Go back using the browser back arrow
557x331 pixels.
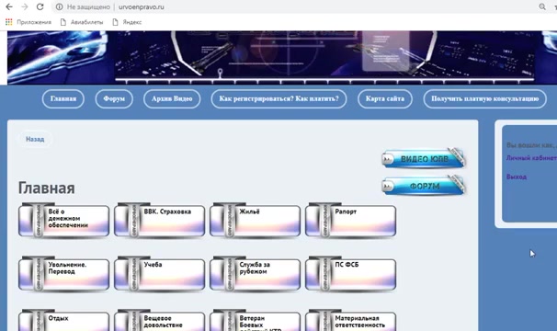[x=9, y=6]
